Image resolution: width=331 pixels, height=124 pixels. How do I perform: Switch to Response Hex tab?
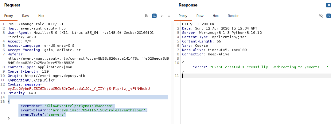(216, 16)
